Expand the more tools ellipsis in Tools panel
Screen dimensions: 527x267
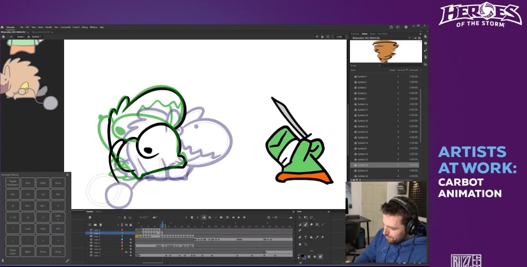(312, 251)
